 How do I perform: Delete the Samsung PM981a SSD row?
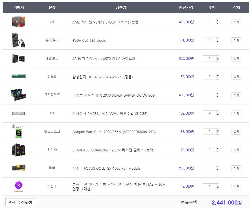click(x=236, y=113)
